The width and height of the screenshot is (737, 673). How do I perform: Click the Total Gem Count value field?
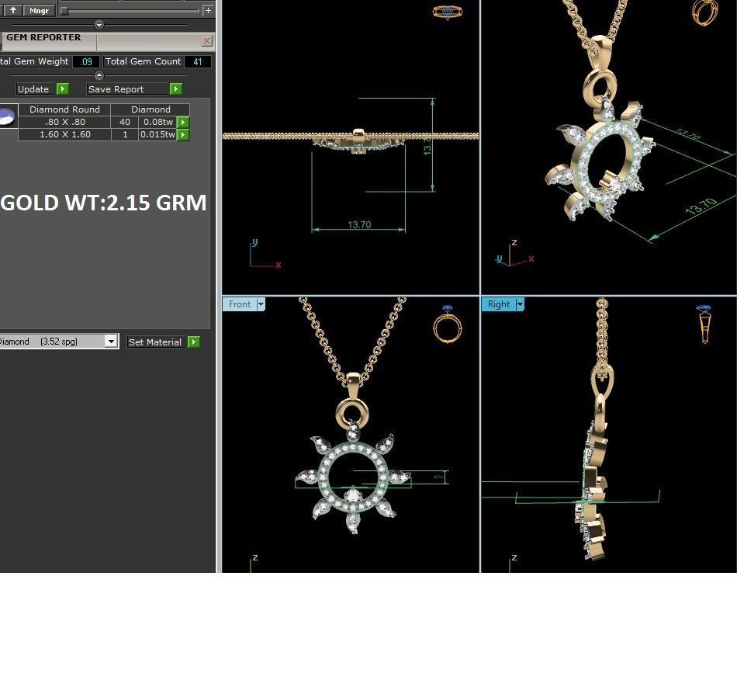tap(197, 61)
